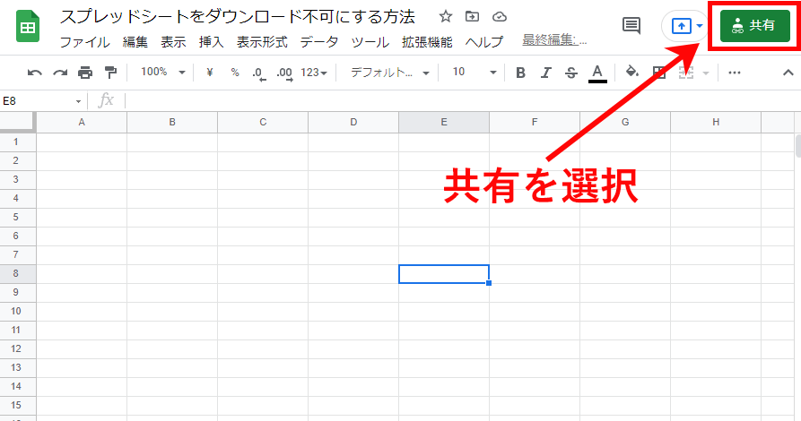Open the 挿入 menu
Image resolution: width=801 pixels, height=421 pixels.
(x=212, y=42)
